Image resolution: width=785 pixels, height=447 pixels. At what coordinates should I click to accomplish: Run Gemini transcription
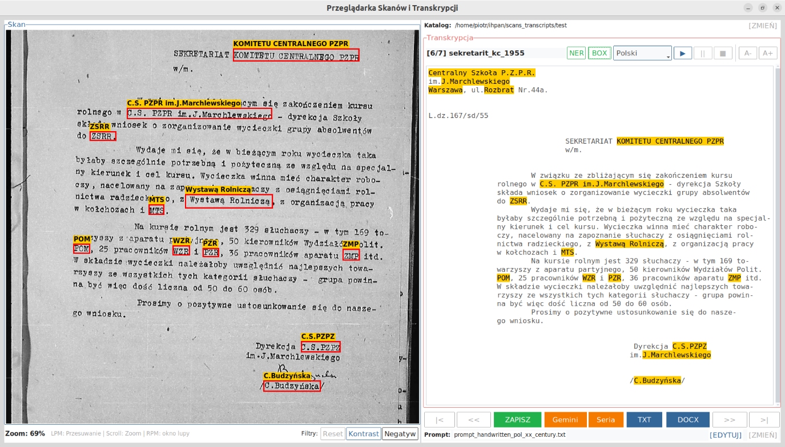(x=565, y=420)
